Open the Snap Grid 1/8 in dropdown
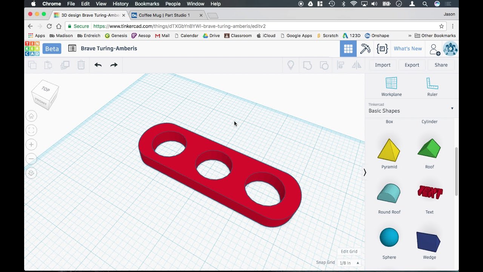Image resolution: width=483 pixels, height=272 pixels. tap(349, 263)
